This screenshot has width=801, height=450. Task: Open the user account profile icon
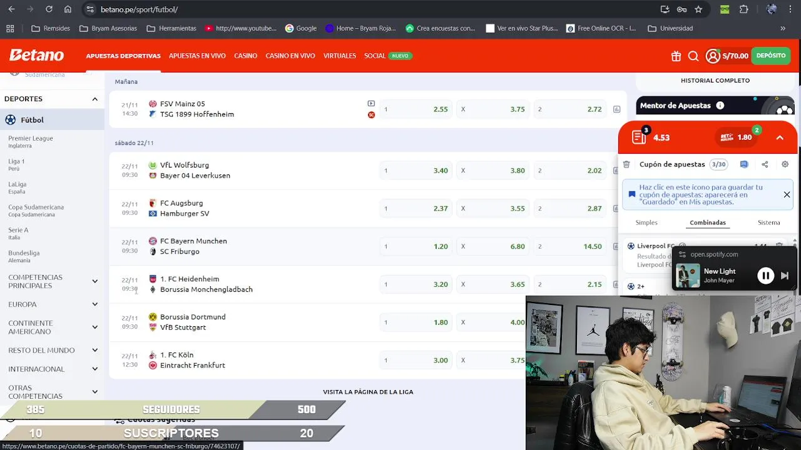713,56
